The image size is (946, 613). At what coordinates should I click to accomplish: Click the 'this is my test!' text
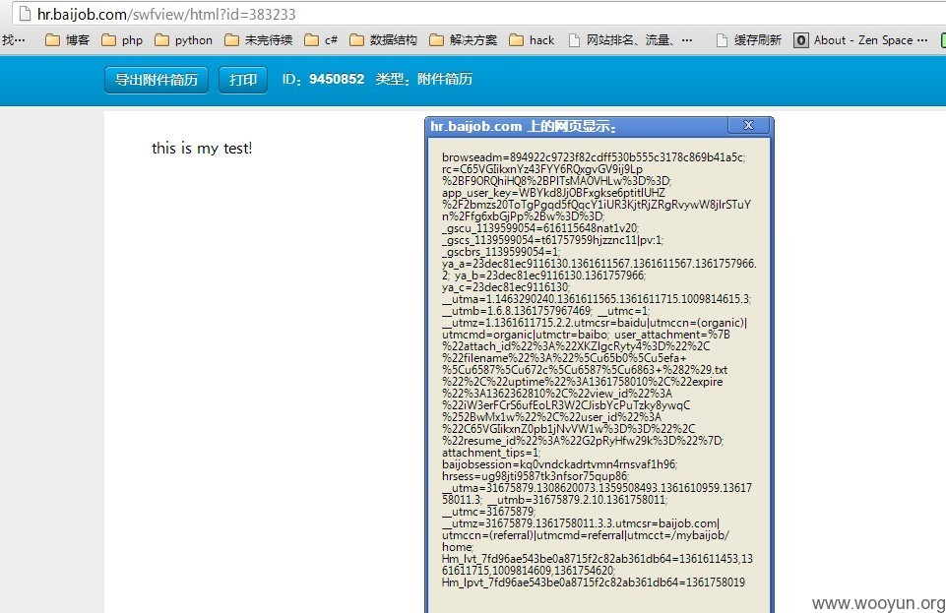[x=202, y=148]
